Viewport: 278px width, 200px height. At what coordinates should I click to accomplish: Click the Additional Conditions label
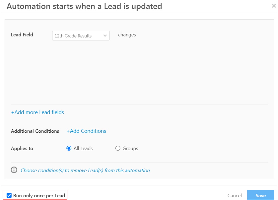pos(35,131)
